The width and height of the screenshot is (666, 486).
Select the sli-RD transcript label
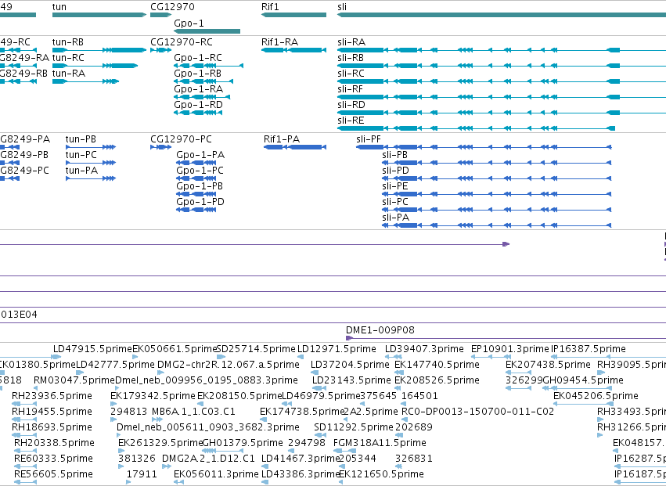pyautogui.click(x=351, y=105)
